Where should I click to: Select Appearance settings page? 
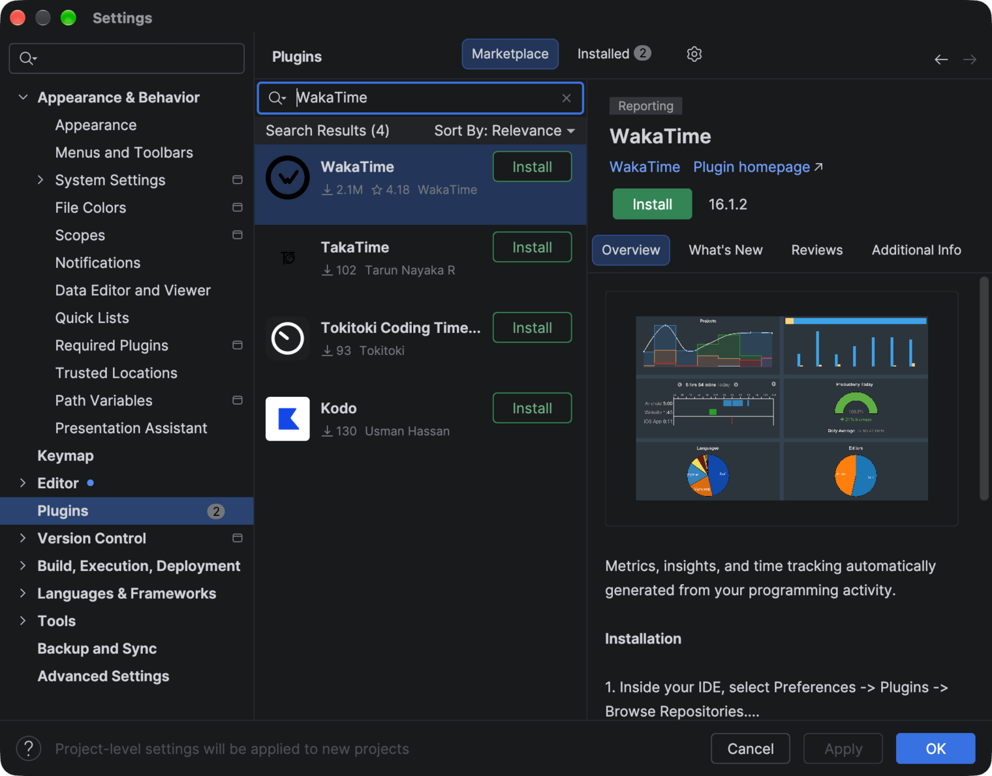pos(96,125)
